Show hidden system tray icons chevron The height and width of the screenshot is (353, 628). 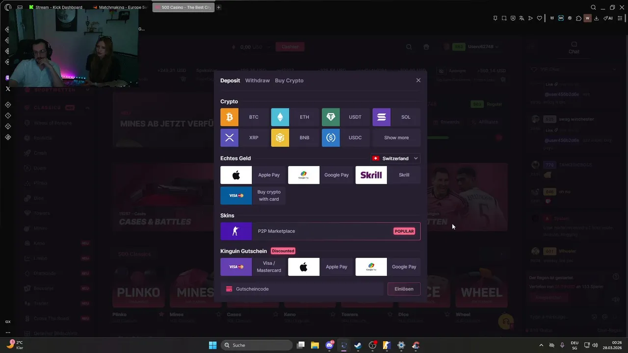click(x=541, y=345)
